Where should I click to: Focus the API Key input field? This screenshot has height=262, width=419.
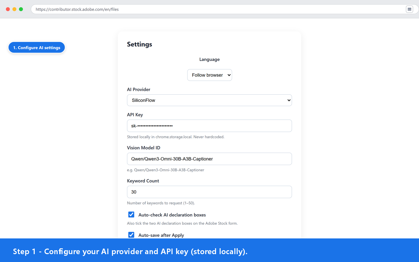point(209,126)
